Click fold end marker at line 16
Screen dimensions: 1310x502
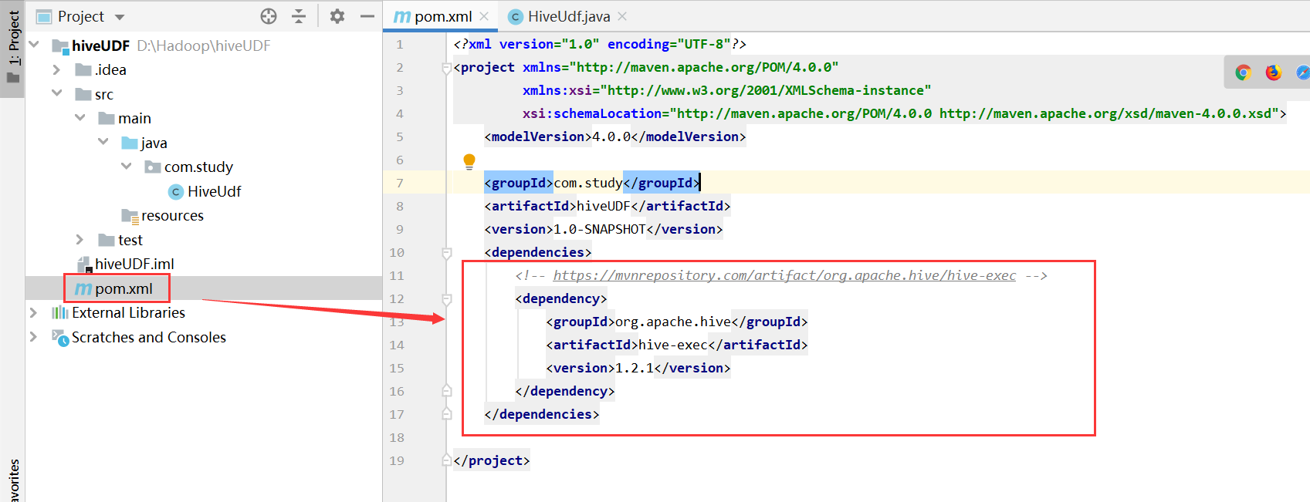[x=446, y=391]
